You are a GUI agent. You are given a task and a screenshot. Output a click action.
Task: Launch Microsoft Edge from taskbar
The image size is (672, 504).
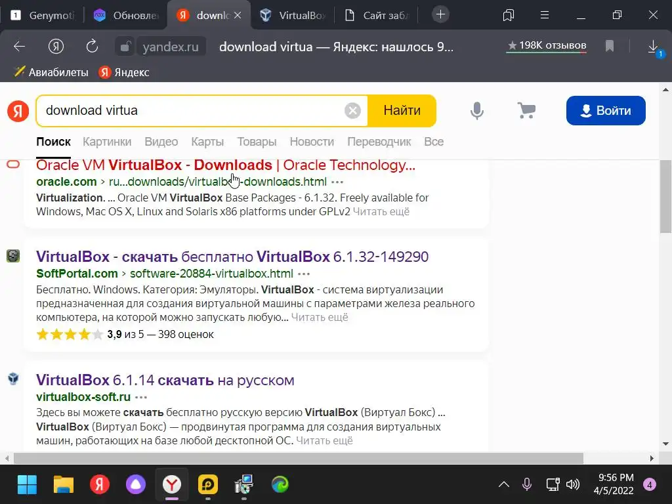pyautogui.click(x=280, y=485)
